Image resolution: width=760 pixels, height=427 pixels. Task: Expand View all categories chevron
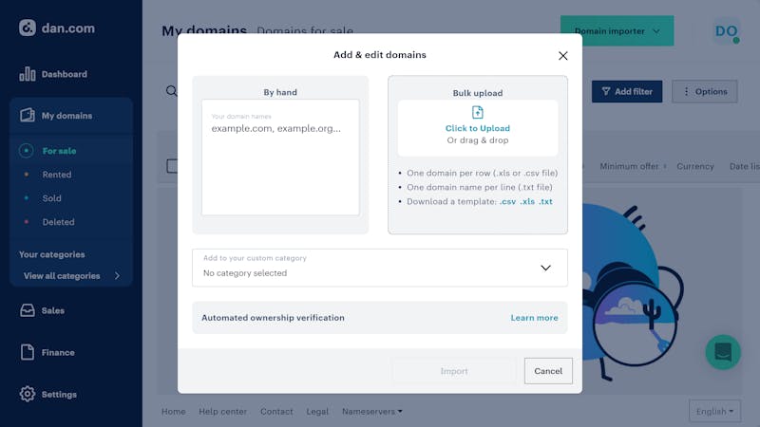coord(117,276)
